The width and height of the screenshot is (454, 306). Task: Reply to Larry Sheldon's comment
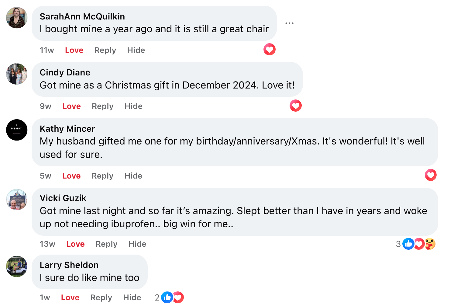click(101, 297)
